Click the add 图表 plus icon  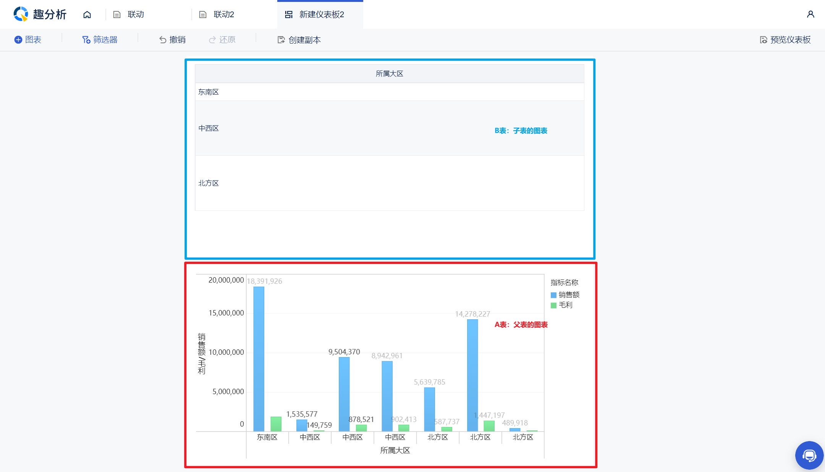tap(18, 40)
